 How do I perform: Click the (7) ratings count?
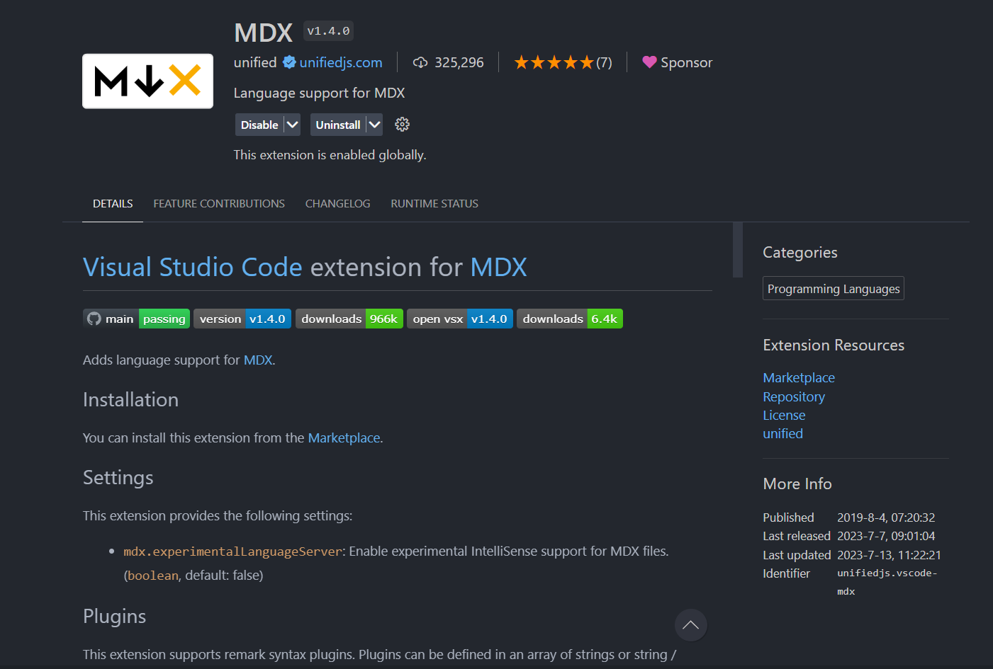pos(604,63)
